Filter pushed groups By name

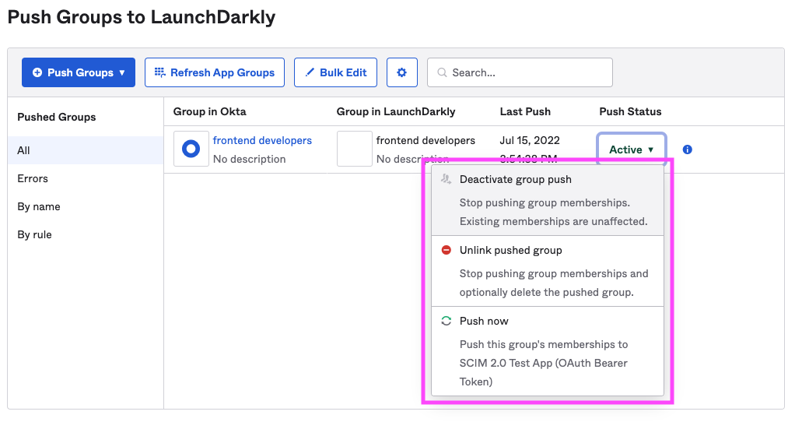[39, 206]
